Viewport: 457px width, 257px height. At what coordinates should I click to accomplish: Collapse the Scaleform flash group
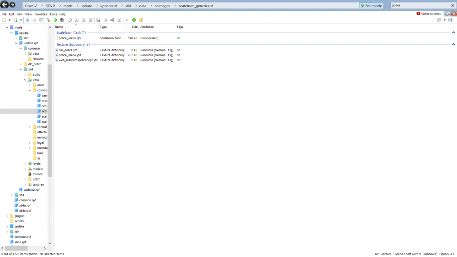(453, 32)
